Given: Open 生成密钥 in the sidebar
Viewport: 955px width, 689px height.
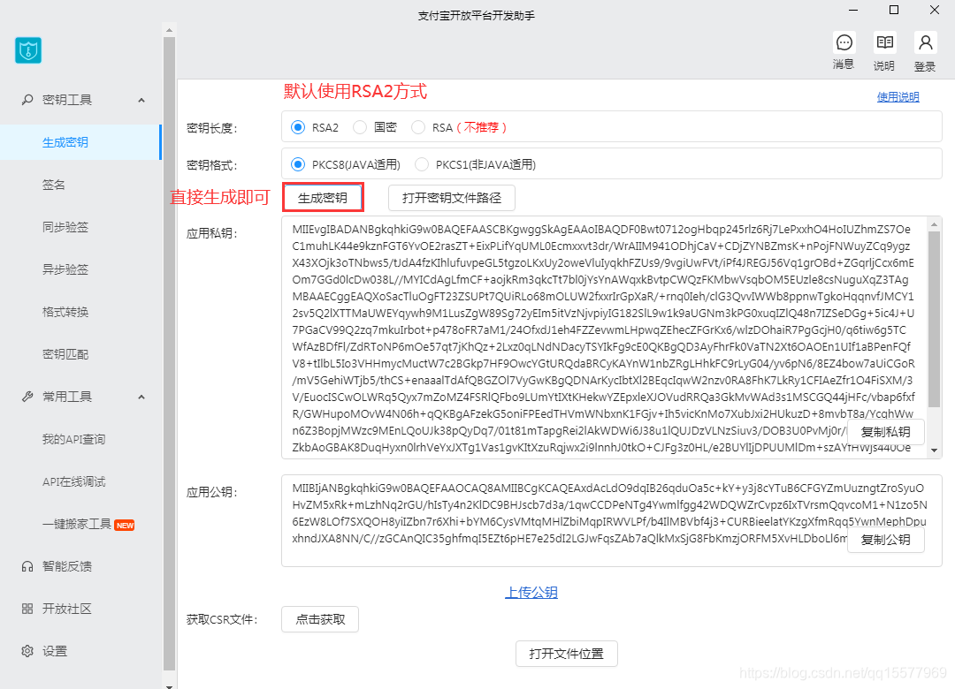Looking at the screenshot, I should pyautogui.click(x=80, y=142).
